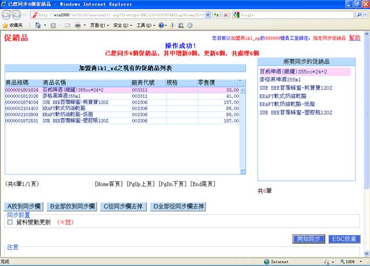The height and width of the screenshot is (266, 370).
Task: Open the 幫助 help link
Action: coord(354,37)
